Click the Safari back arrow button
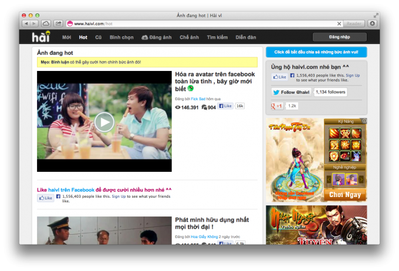This screenshot has height=271, width=399. (26, 23)
